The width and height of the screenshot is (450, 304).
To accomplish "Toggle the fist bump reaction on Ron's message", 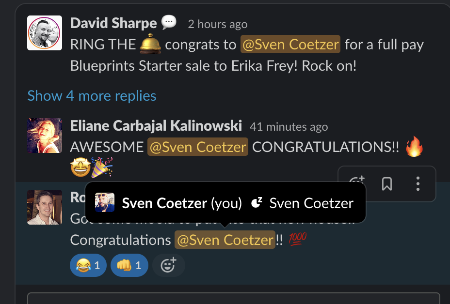I will point(129,265).
